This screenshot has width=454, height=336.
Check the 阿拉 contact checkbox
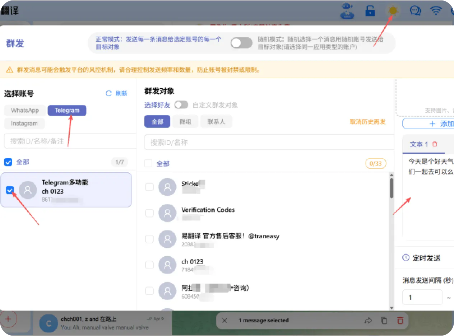pyautogui.click(x=149, y=291)
